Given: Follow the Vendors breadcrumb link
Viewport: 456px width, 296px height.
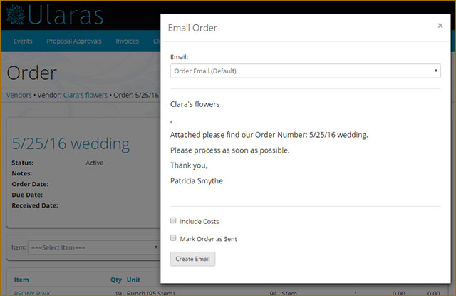Looking at the screenshot, I should click(x=19, y=95).
